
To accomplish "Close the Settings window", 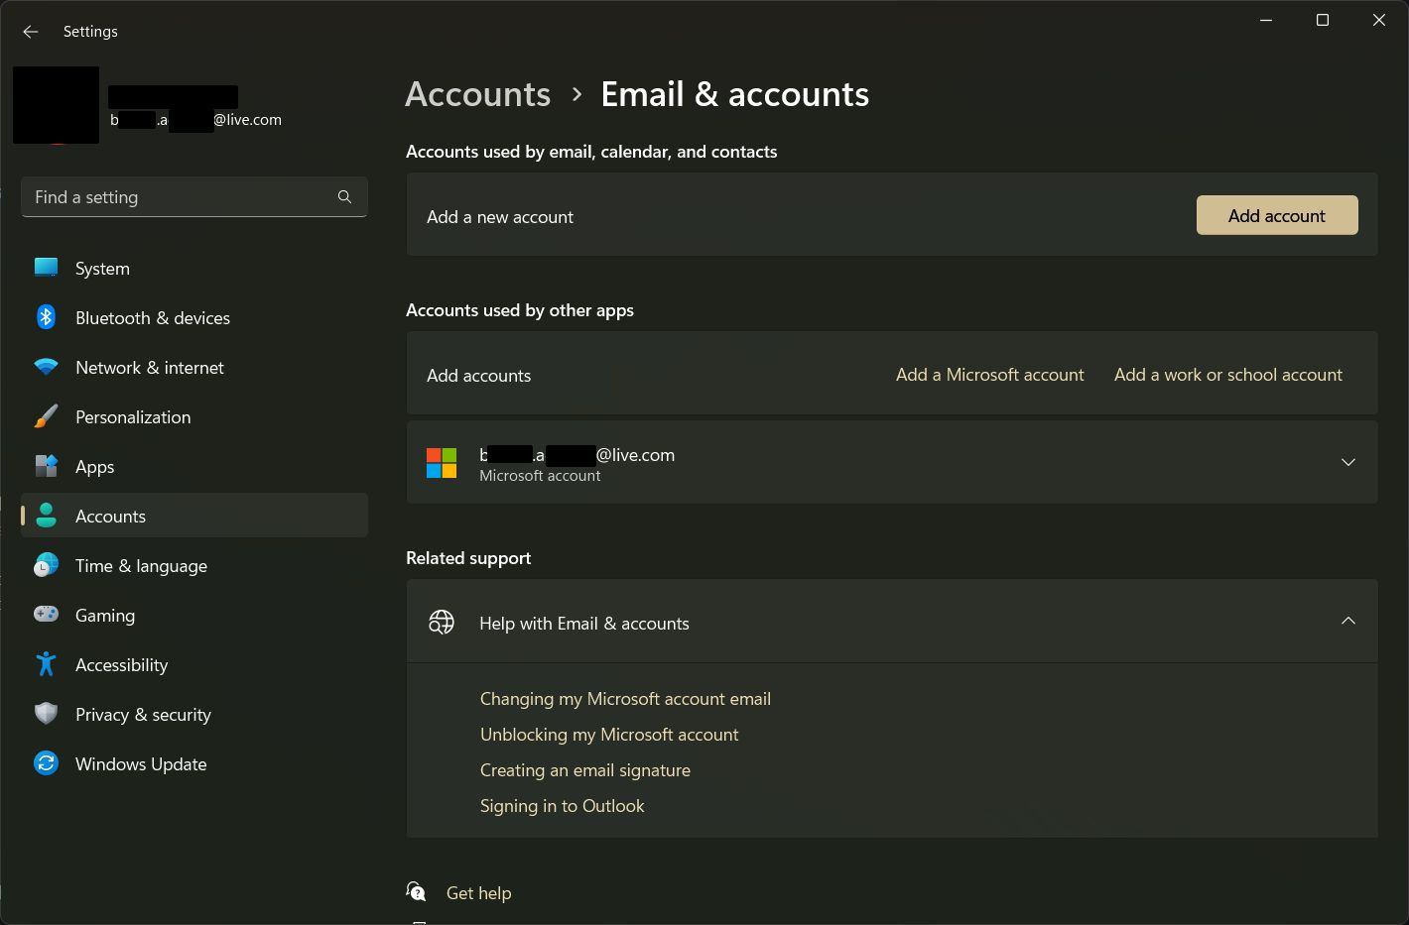I will [1379, 20].
